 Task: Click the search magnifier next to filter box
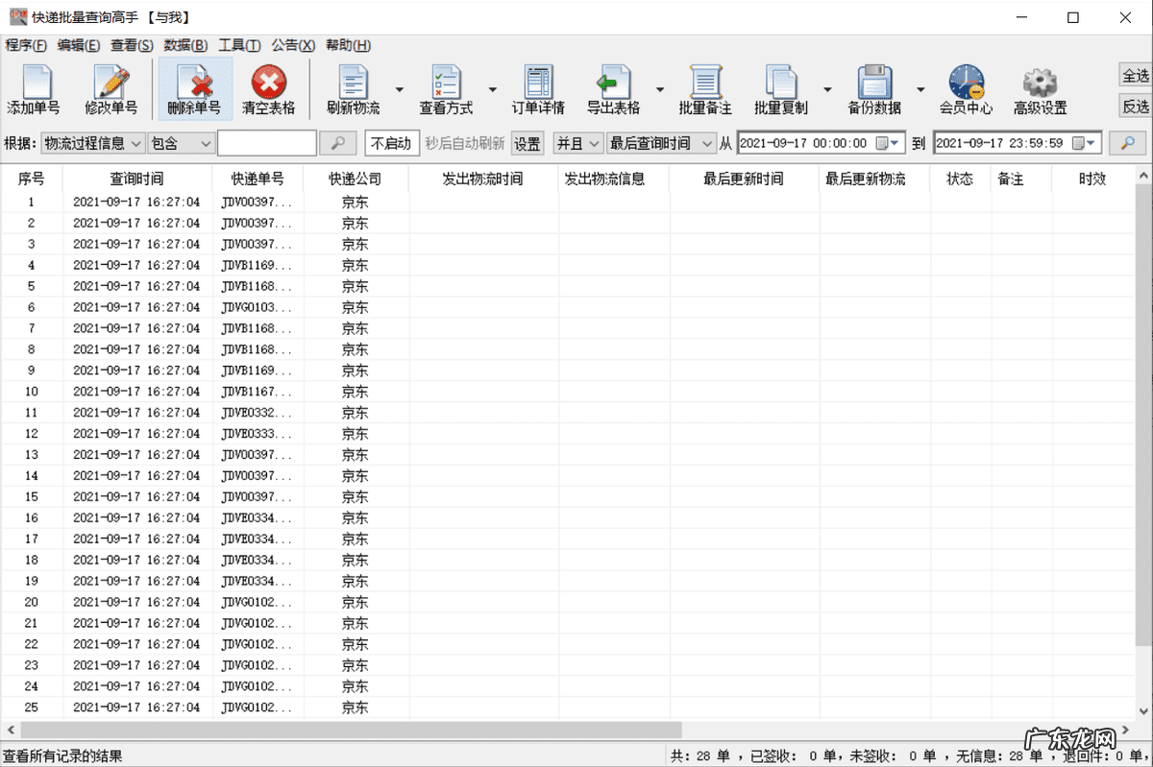pos(338,142)
